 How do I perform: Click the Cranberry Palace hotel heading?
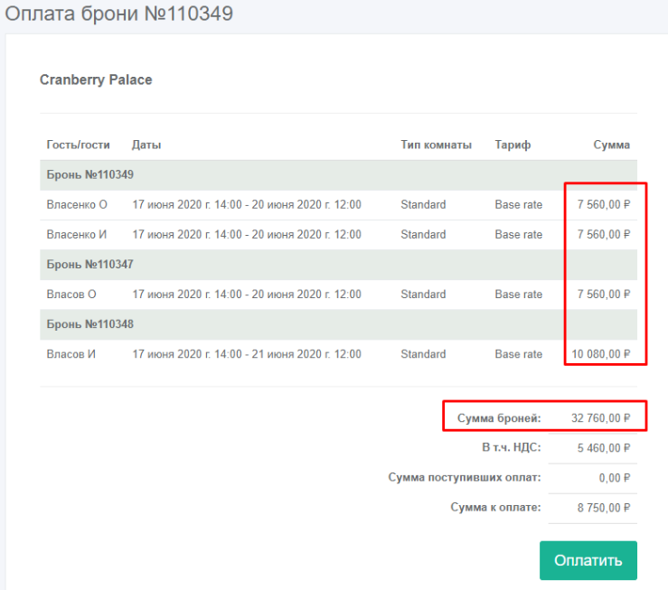coord(96,80)
